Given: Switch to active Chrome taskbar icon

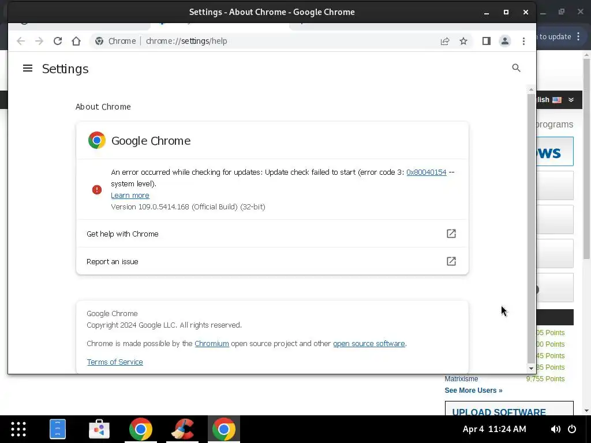Looking at the screenshot, I should point(224,429).
